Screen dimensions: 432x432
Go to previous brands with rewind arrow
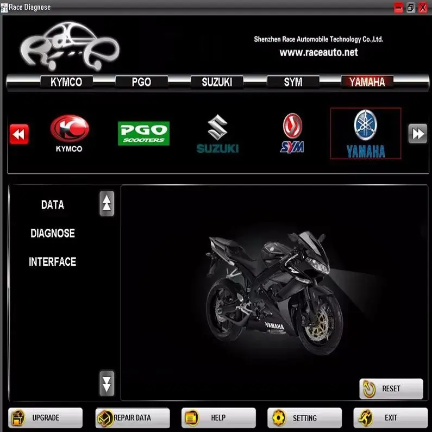click(x=19, y=134)
